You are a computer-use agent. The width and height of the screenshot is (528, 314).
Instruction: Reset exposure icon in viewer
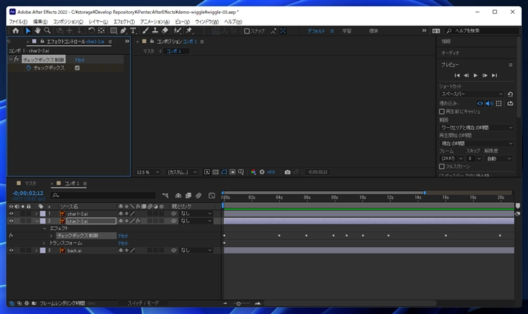[x=262, y=172]
